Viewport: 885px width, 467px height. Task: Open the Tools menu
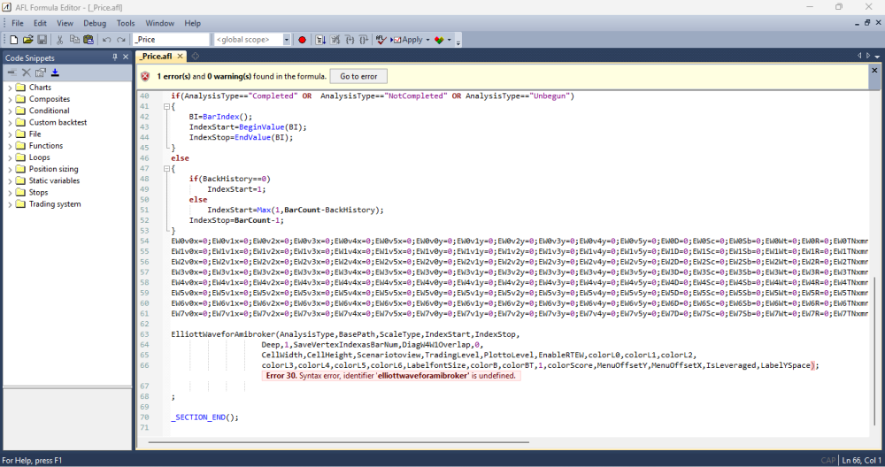pyautogui.click(x=126, y=23)
